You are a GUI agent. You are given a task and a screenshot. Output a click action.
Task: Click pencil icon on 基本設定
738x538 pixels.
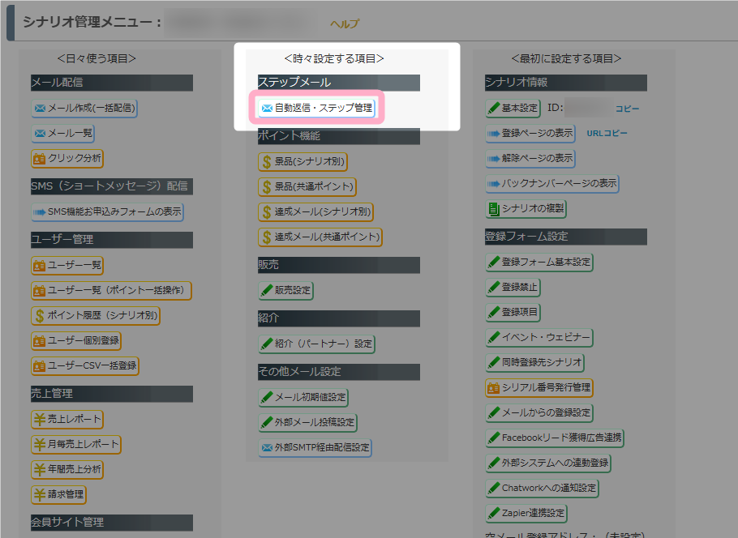coord(493,108)
